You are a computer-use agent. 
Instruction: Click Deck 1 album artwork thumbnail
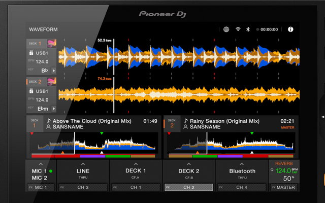pos(52,44)
